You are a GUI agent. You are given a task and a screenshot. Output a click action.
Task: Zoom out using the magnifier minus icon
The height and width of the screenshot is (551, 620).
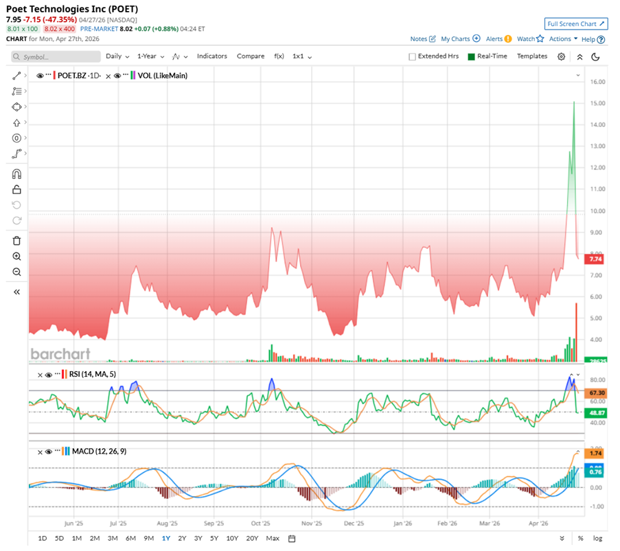[16, 272]
